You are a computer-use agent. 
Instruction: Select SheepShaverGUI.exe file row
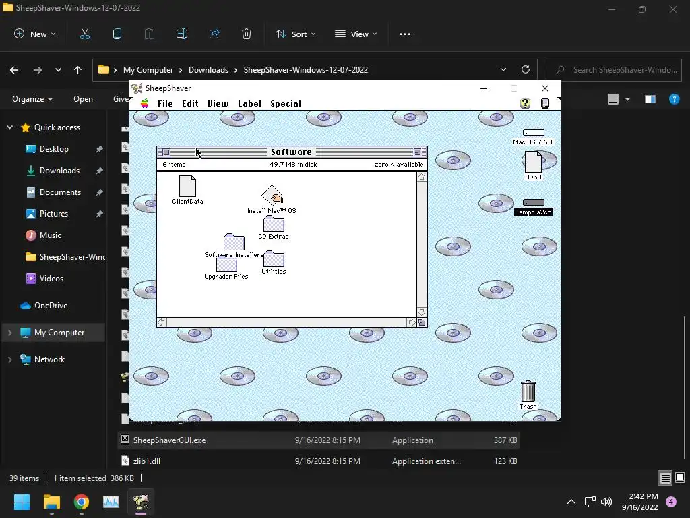click(319, 440)
